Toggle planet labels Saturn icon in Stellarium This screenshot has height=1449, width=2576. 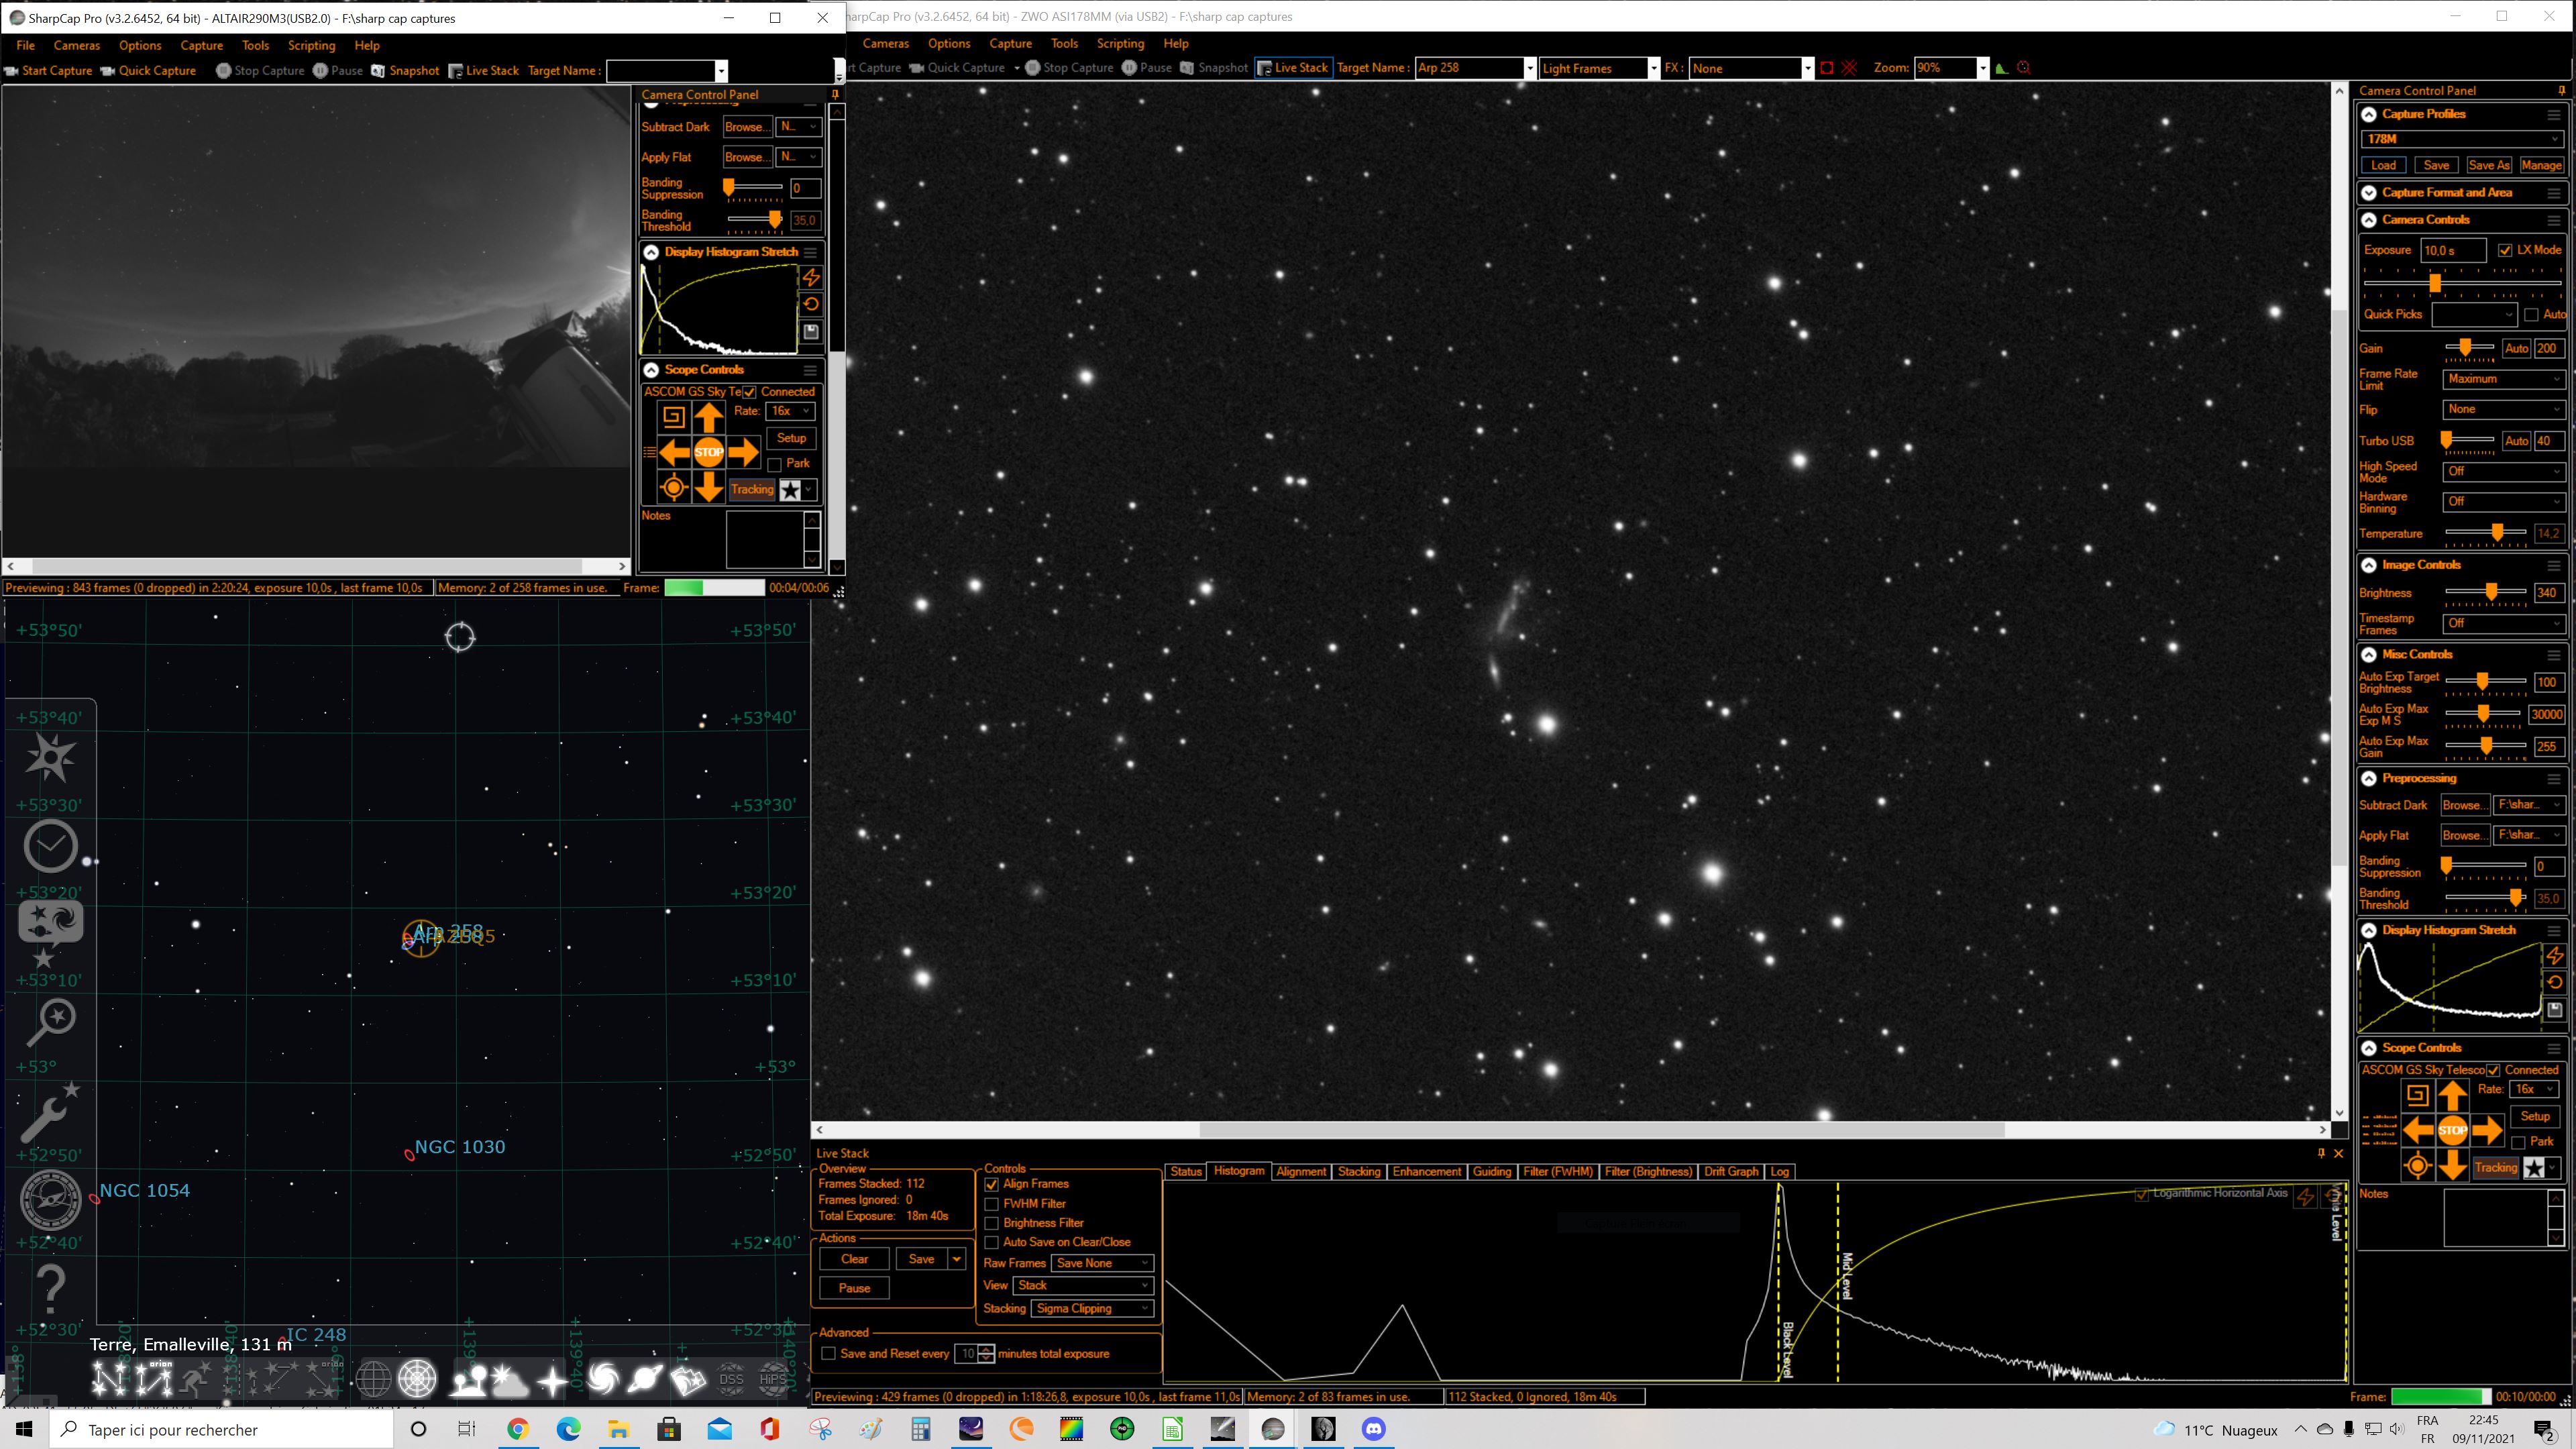click(645, 1380)
